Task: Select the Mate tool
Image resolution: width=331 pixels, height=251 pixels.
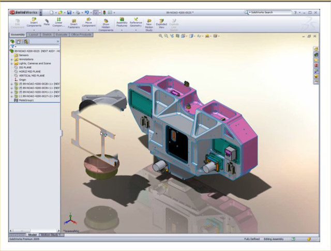Action: tap(47, 22)
